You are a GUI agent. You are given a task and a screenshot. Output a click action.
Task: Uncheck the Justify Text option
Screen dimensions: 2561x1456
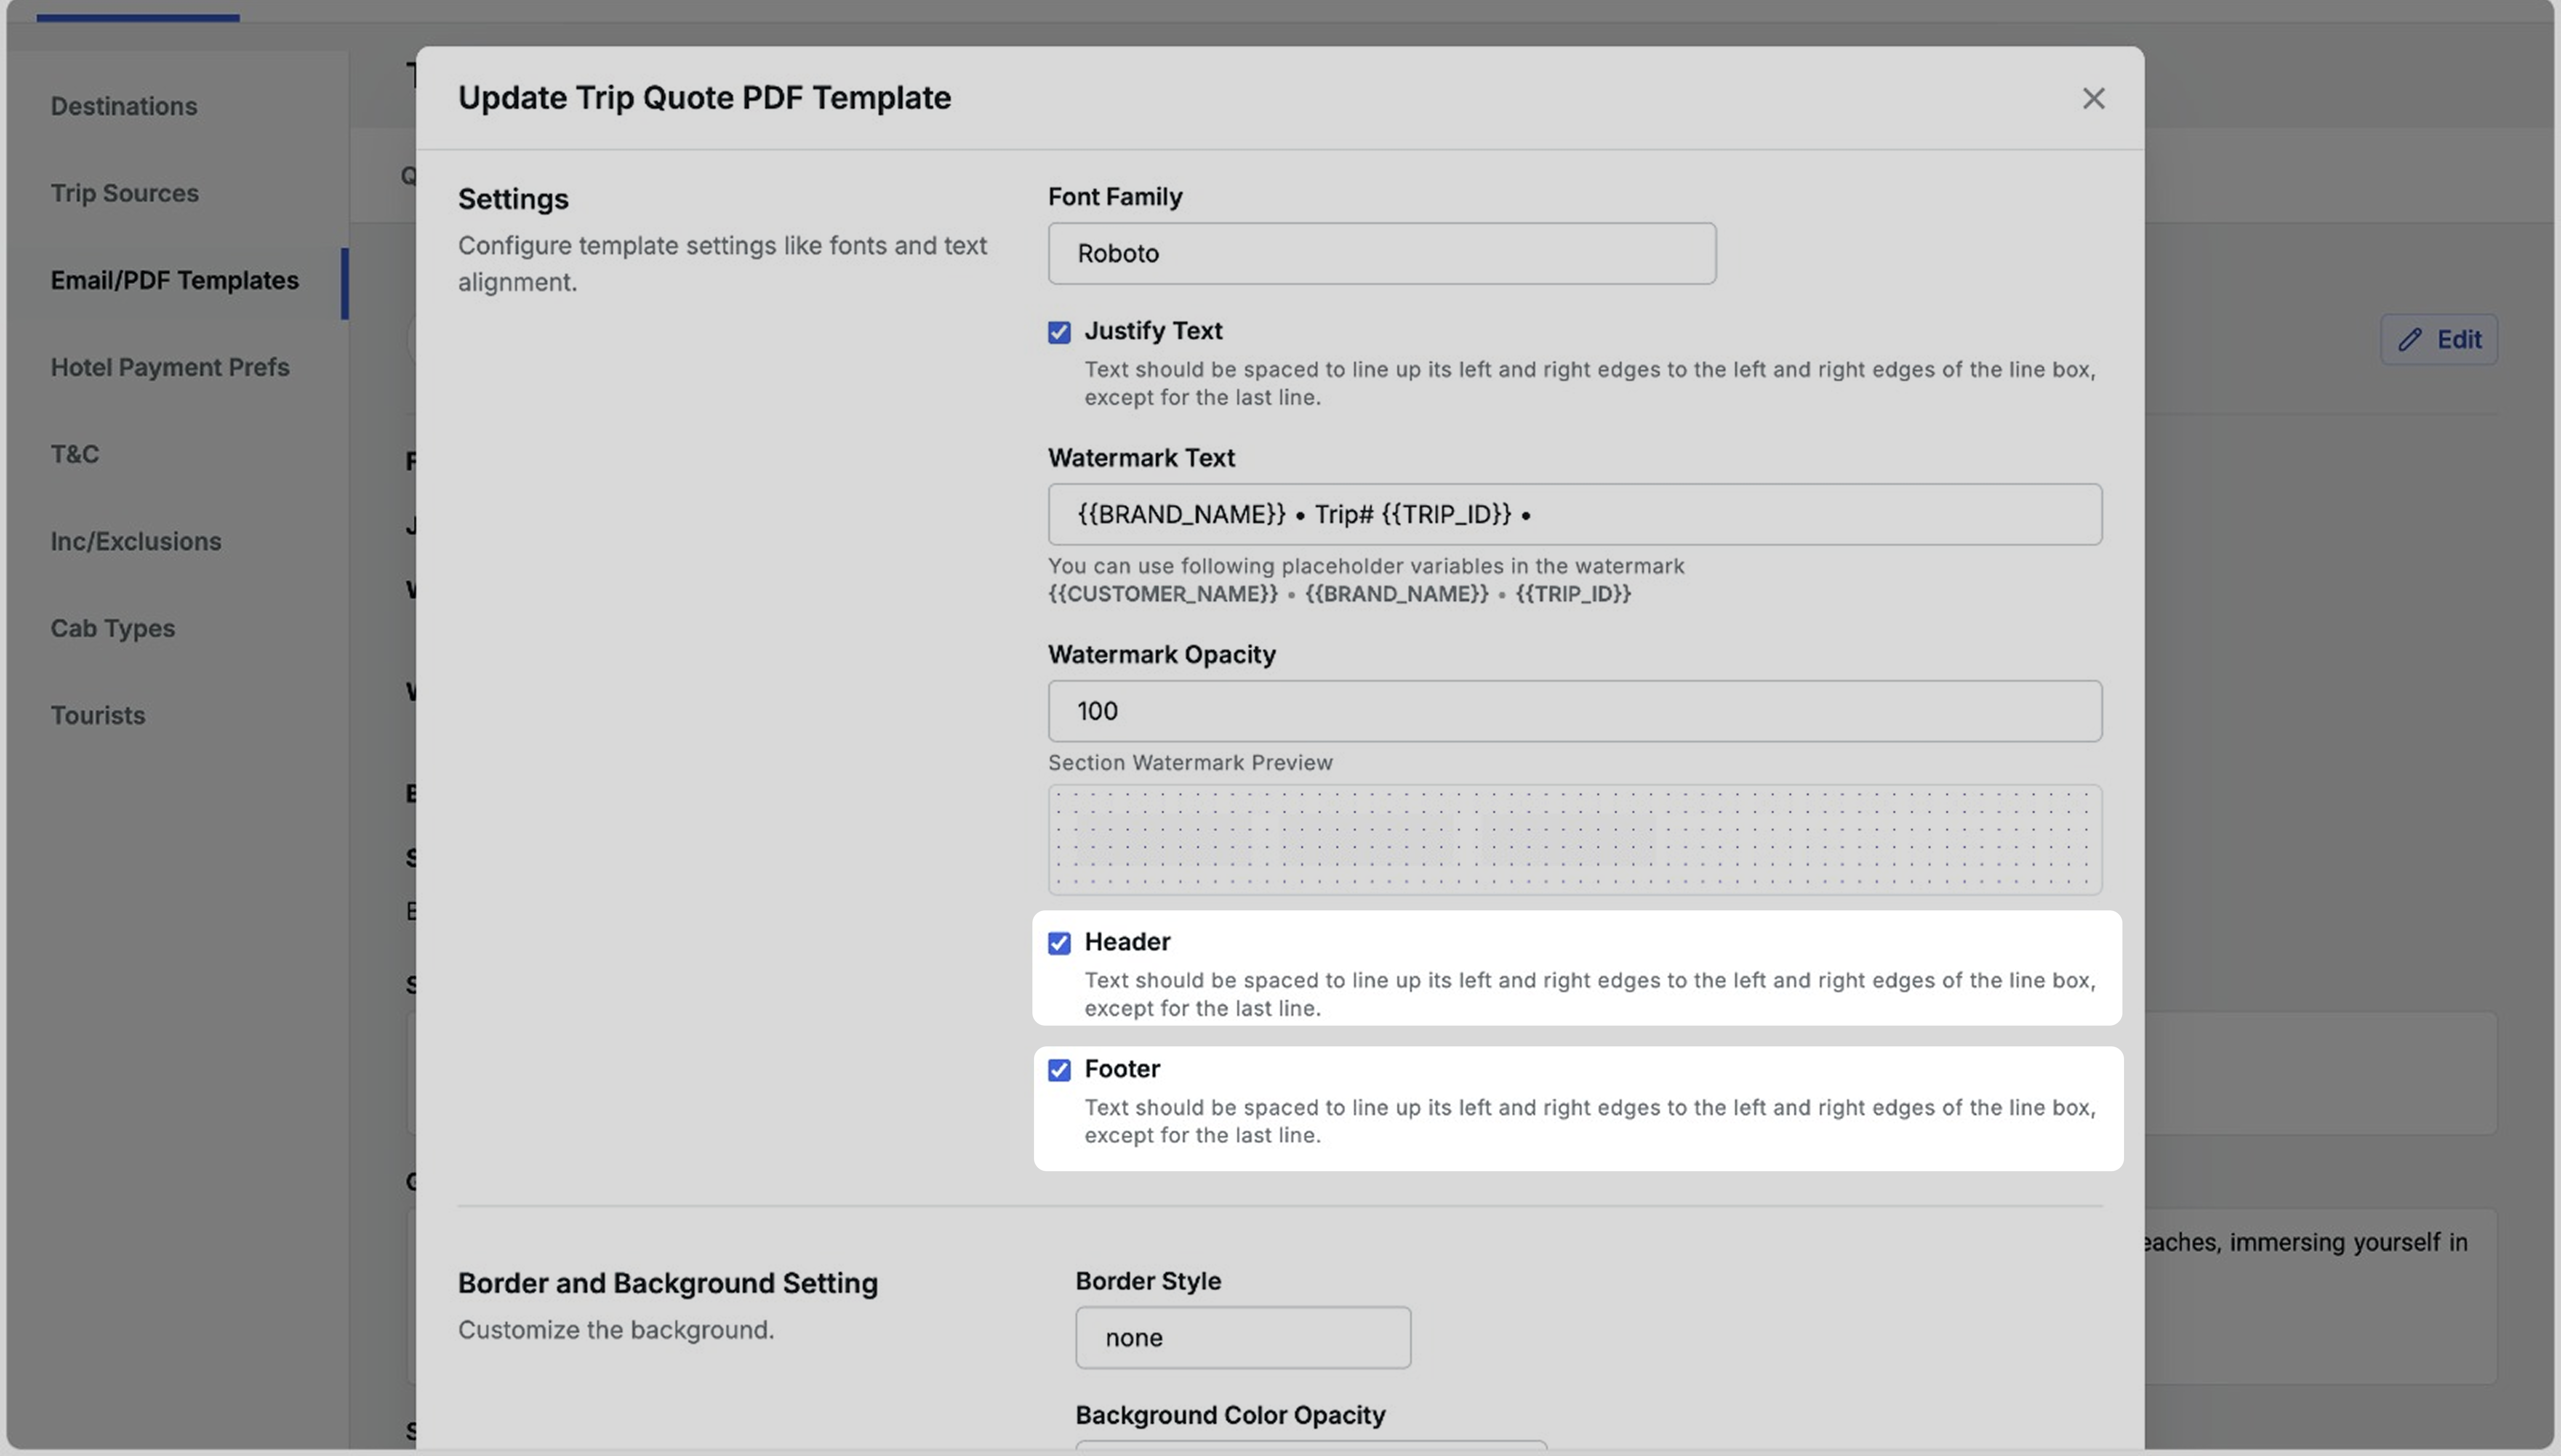(x=1060, y=331)
